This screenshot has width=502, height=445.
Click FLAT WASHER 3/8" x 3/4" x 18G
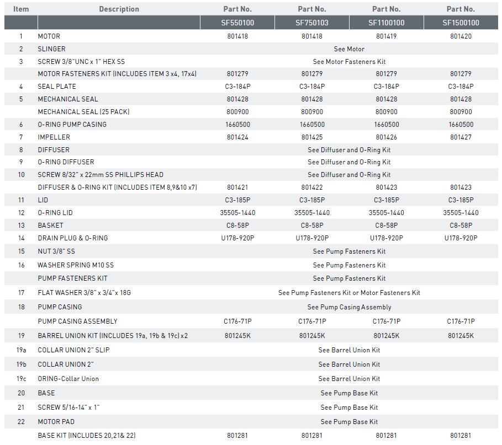(x=84, y=292)
